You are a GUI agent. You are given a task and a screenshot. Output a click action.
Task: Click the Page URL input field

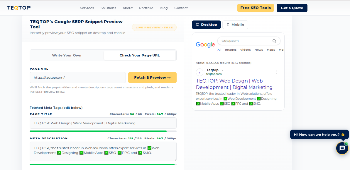[x=78, y=78]
